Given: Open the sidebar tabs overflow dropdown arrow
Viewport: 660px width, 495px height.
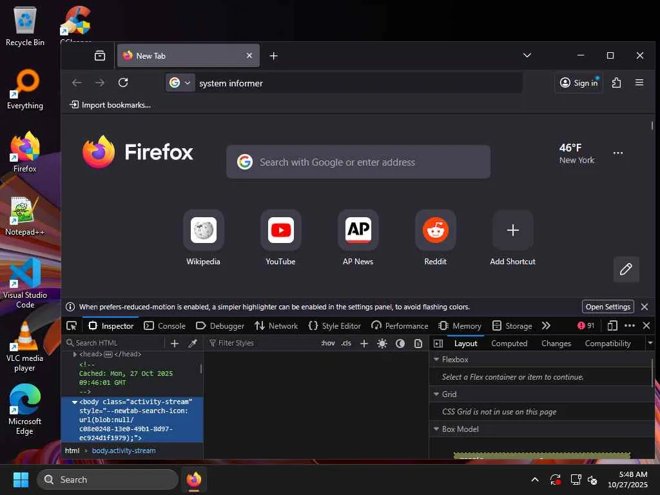Looking at the screenshot, I should coord(650,343).
